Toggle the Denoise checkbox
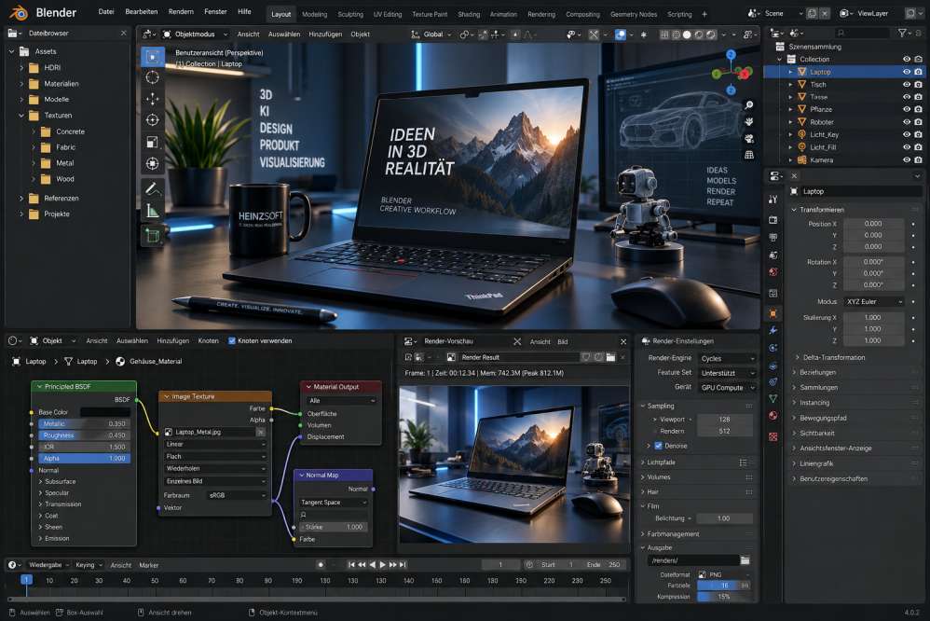The height and width of the screenshot is (621, 930). click(658, 446)
